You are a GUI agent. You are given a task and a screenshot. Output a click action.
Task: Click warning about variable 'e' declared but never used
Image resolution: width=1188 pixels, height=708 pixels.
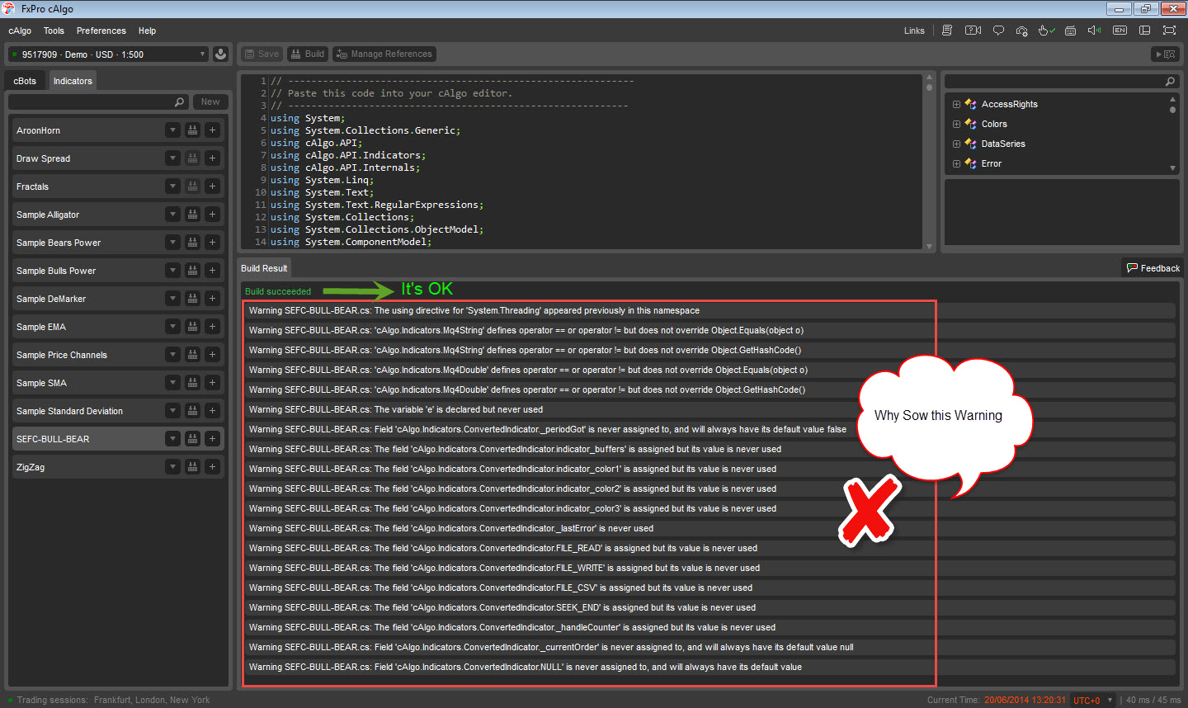(x=709, y=409)
